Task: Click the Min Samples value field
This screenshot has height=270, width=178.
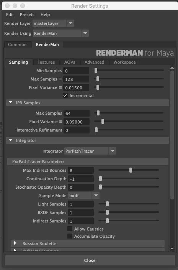Action: pyautogui.click(x=76, y=71)
